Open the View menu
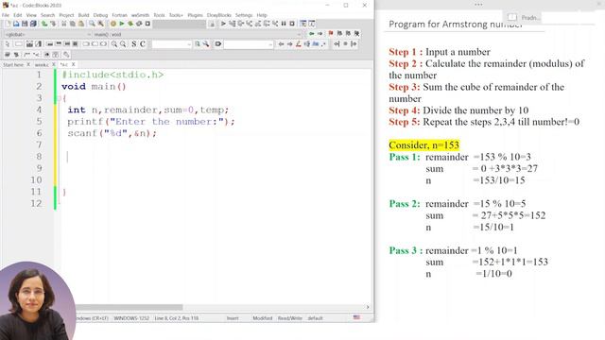Viewport: 605px width, 340px height. (31, 15)
